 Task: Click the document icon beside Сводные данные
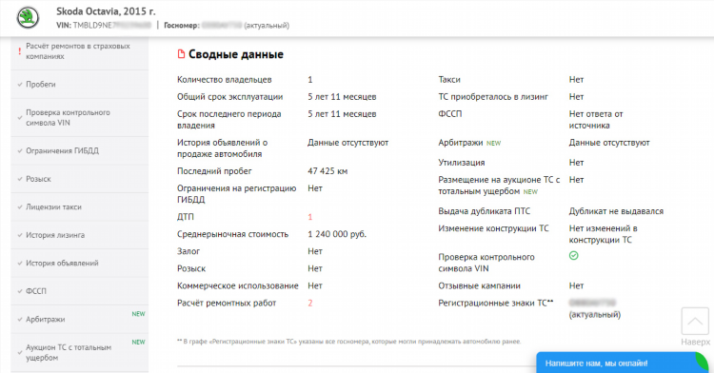[x=181, y=54]
